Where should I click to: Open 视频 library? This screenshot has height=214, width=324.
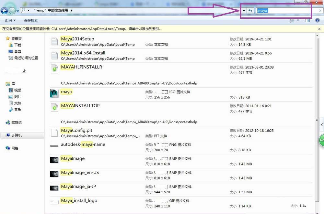pyautogui.click(x=15, y=90)
